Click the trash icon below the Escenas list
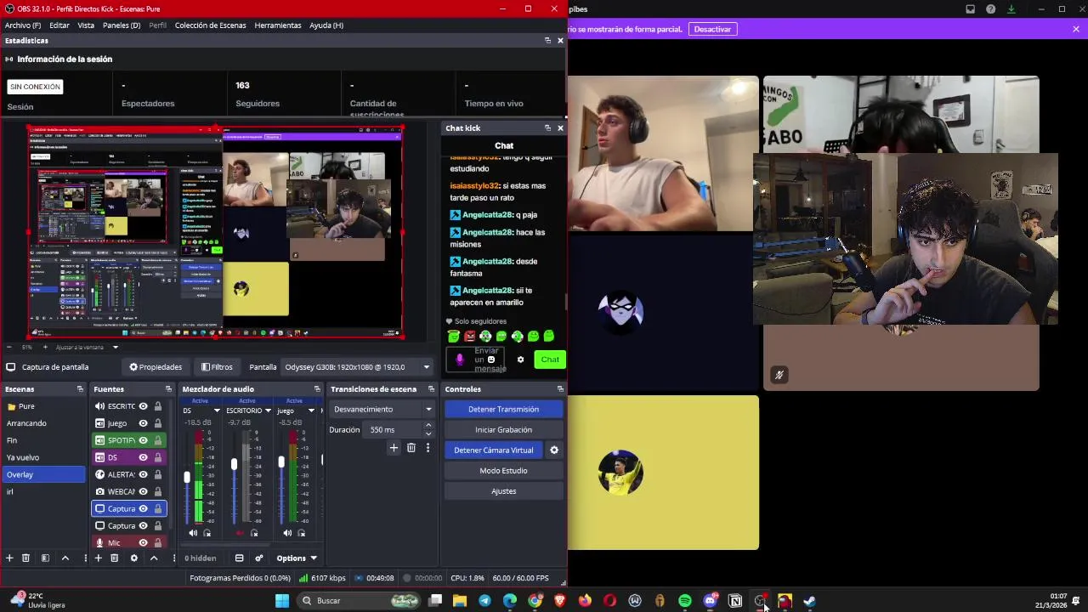This screenshot has width=1088, height=612. (26, 558)
